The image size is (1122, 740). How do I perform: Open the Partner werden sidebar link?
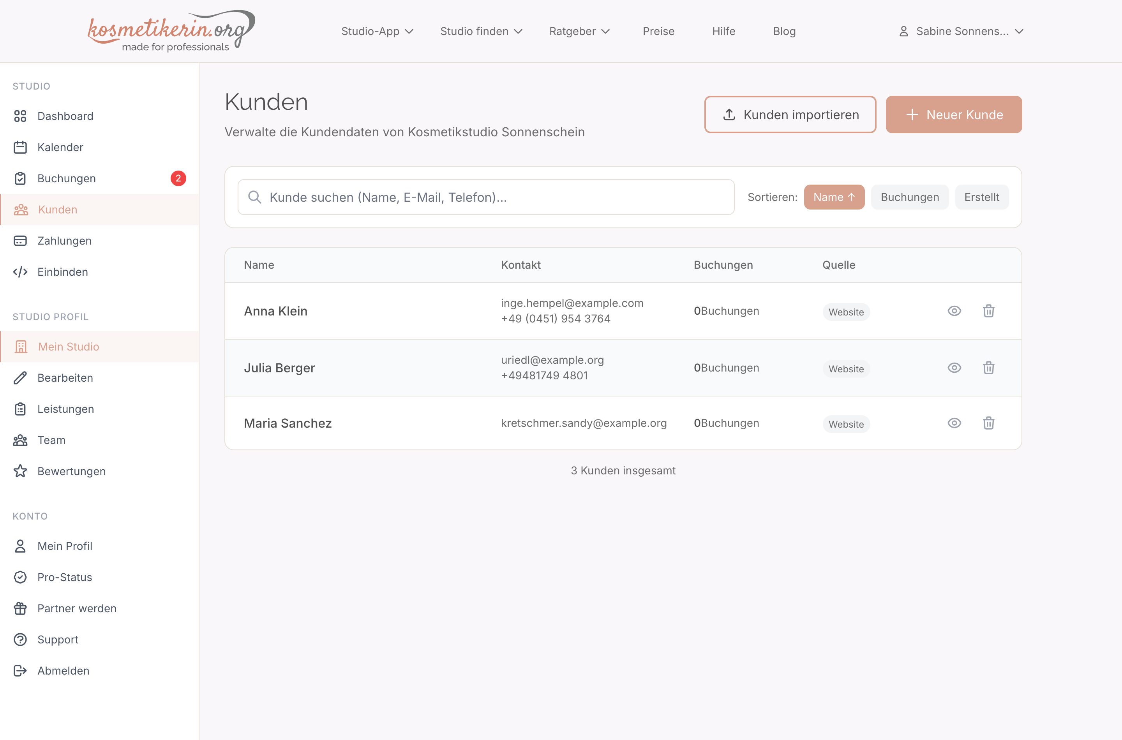[x=99, y=608]
